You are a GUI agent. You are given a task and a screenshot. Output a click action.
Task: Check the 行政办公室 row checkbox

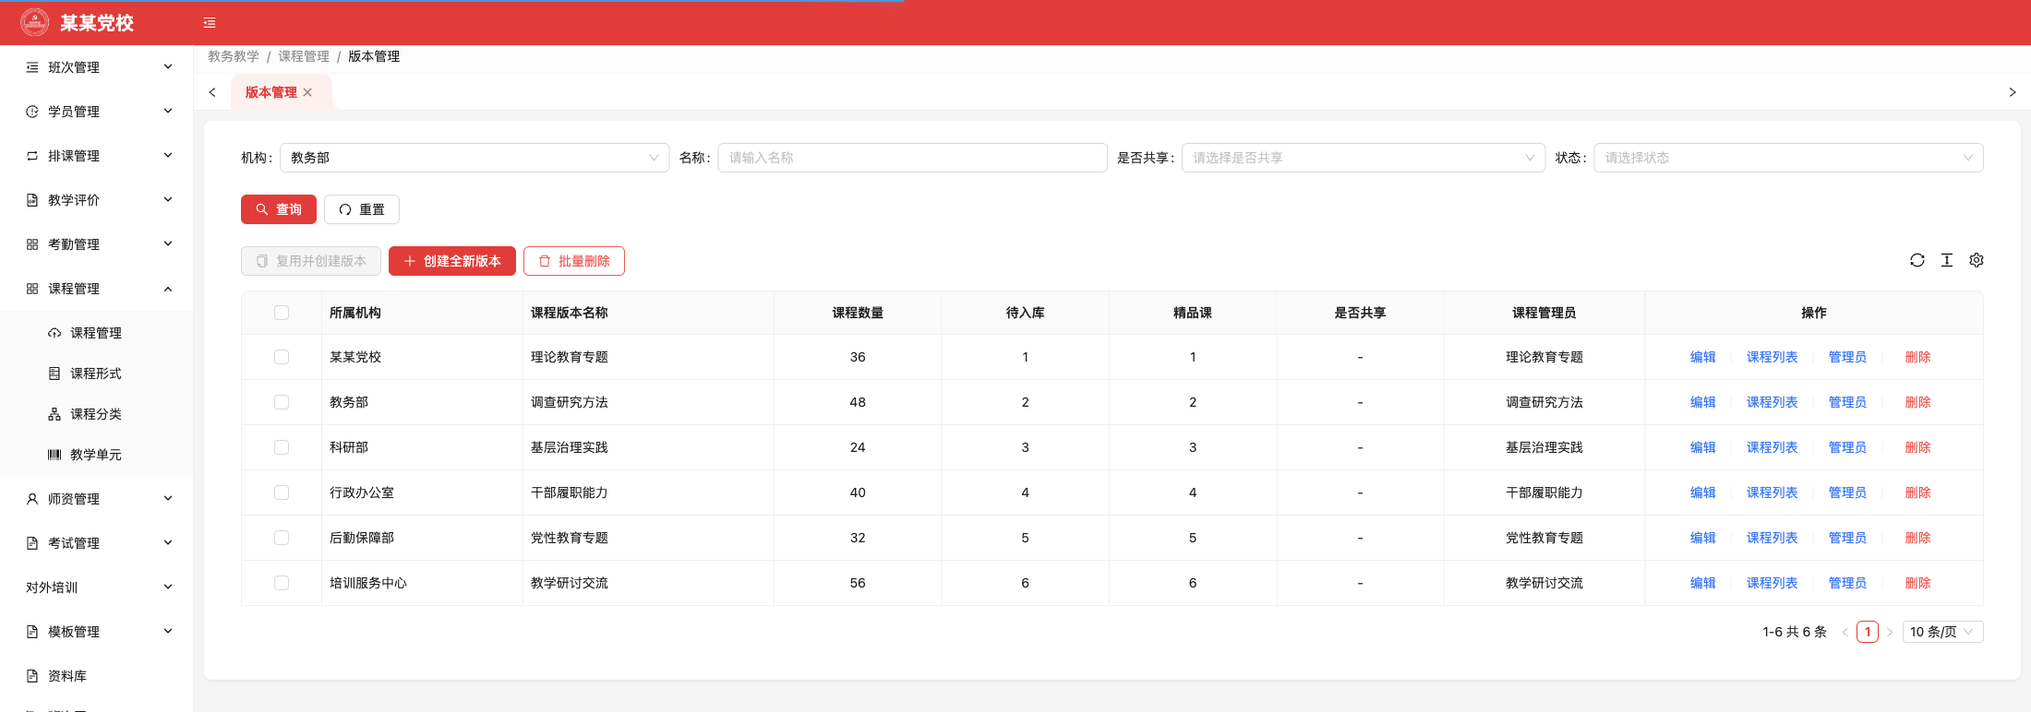point(282,492)
